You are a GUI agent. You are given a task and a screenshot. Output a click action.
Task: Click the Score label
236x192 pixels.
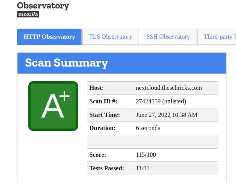(97, 155)
